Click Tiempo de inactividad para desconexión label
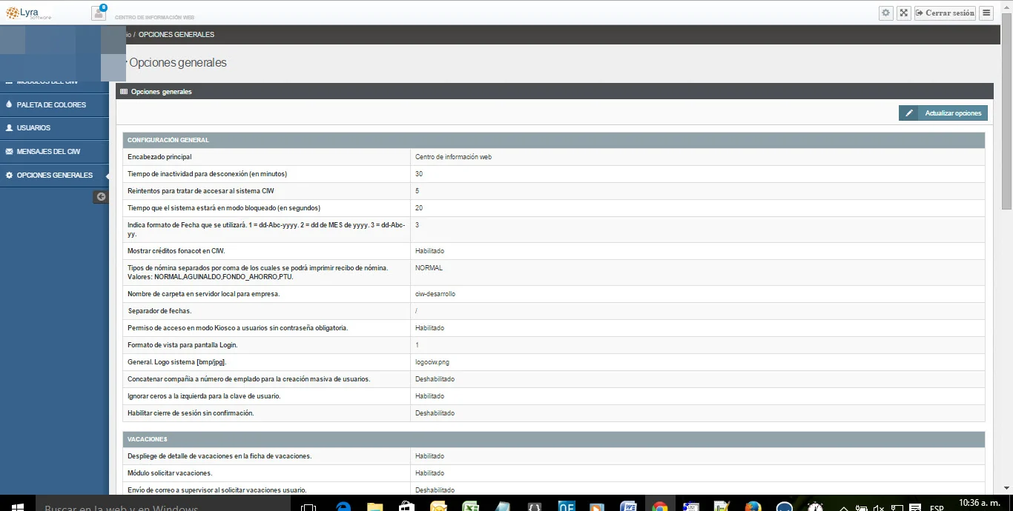This screenshot has width=1013, height=511. 207,174
